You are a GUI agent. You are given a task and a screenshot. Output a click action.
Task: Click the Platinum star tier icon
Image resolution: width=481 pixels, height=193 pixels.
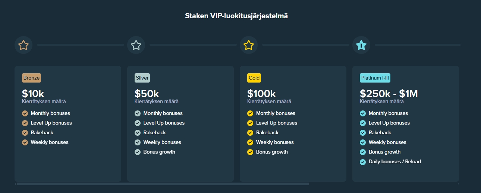pos(361,45)
